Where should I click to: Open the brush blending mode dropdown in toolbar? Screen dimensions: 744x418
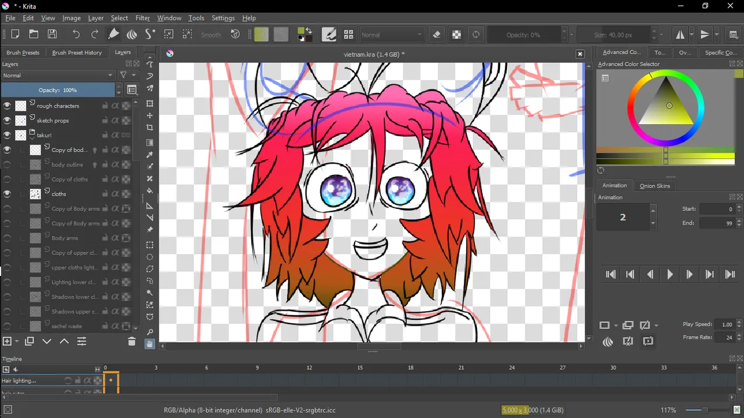pos(392,35)
